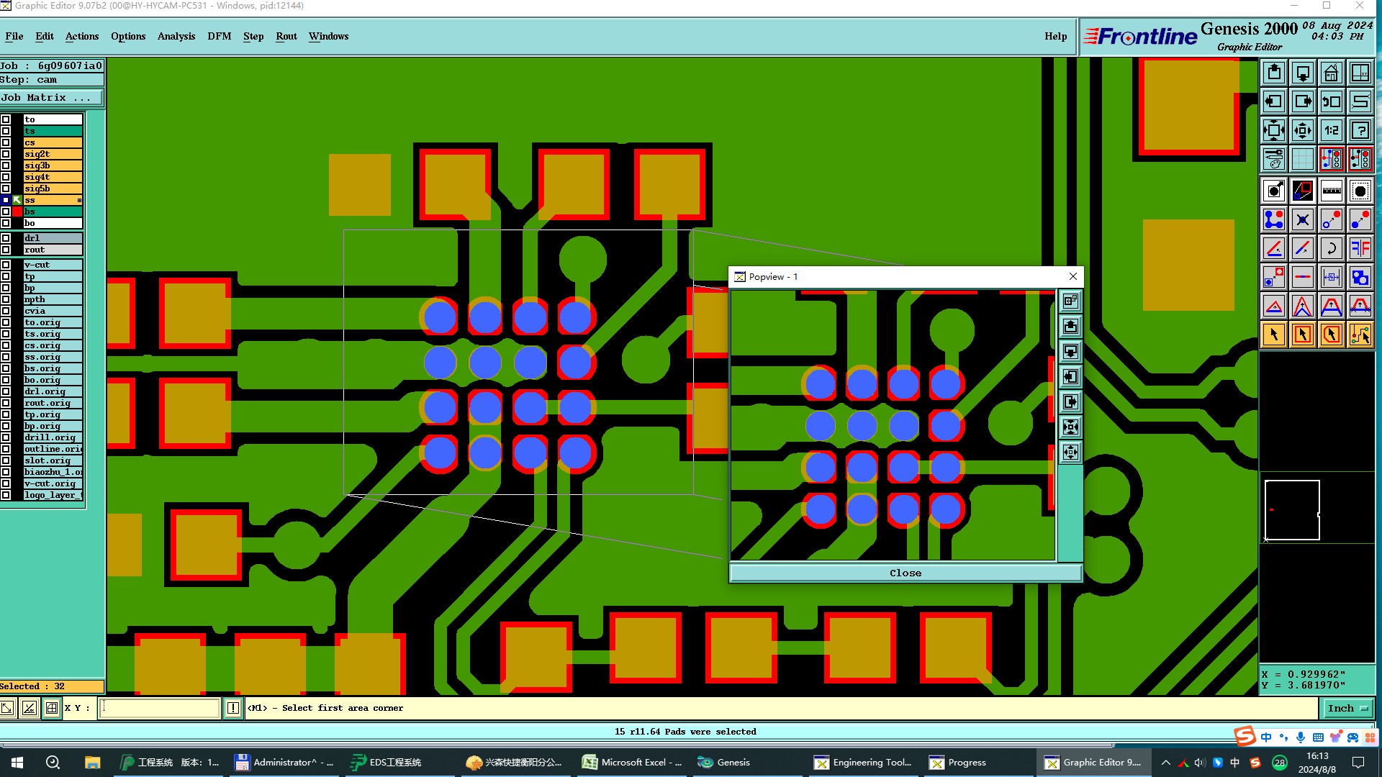Toggle display checkbox for cs layer
Screen dimensions: 1382x777
[6, 142]
